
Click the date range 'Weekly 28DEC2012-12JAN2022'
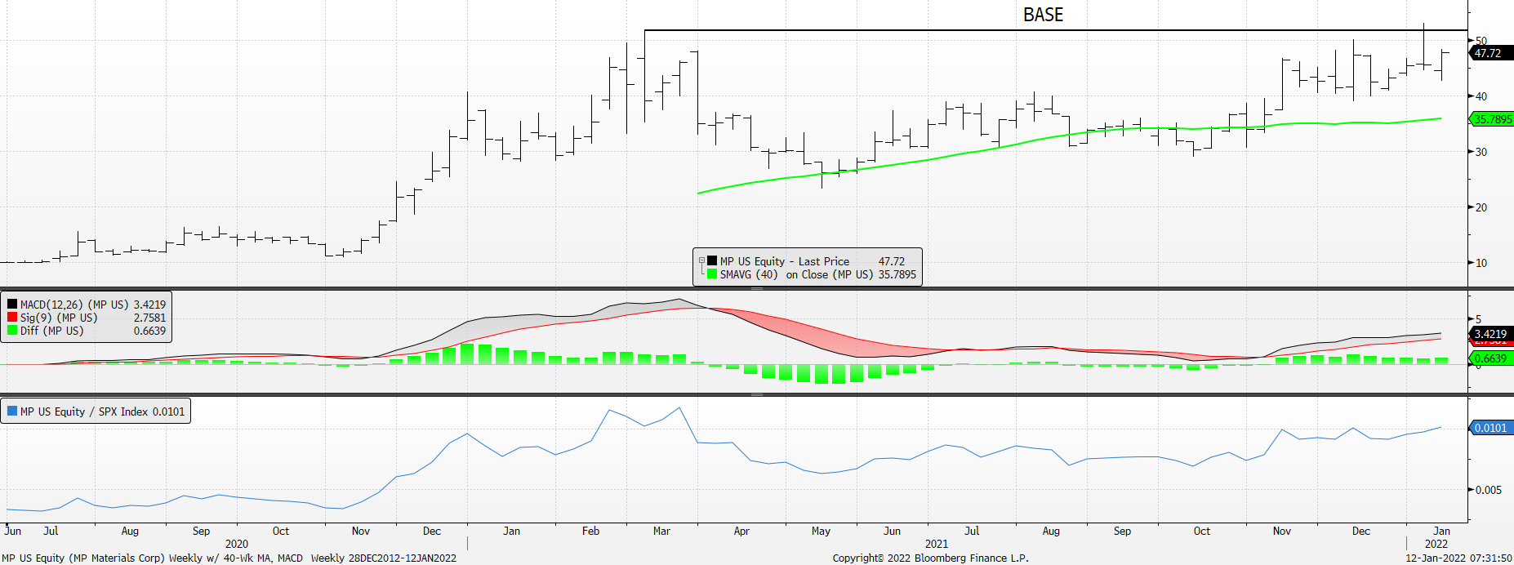click(384, 558)
